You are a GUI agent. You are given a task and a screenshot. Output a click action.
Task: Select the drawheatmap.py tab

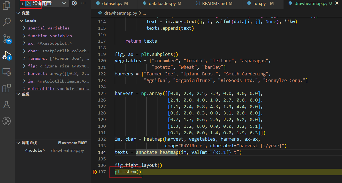[311, 4]
